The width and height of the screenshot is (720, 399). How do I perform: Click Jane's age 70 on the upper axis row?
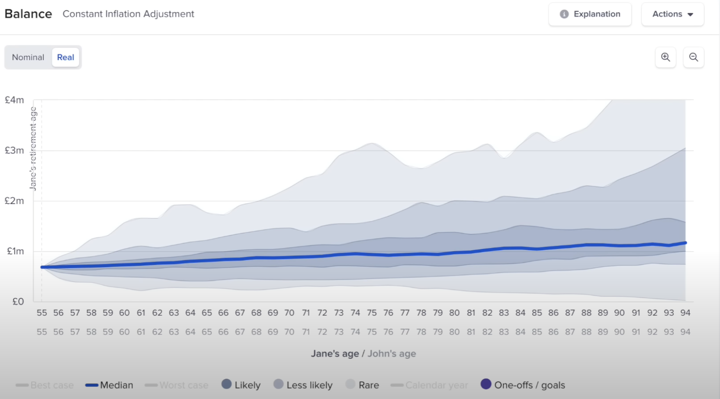tap(289, 313)
